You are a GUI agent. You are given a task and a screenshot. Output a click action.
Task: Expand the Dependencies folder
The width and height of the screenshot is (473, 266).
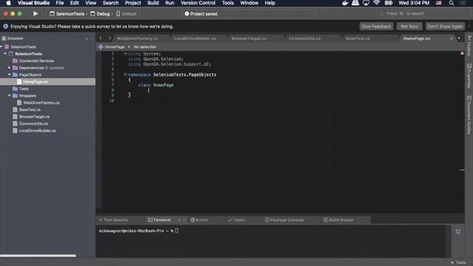[x=10, y=68]
